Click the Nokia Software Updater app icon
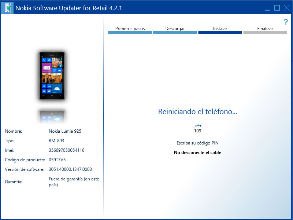293x220 pixels. 7,8
